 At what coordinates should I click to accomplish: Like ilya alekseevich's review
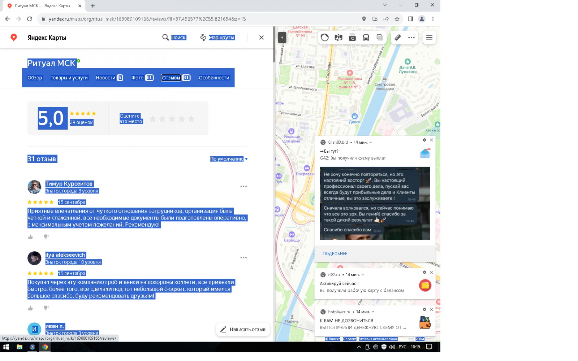[x=30, y=308]
